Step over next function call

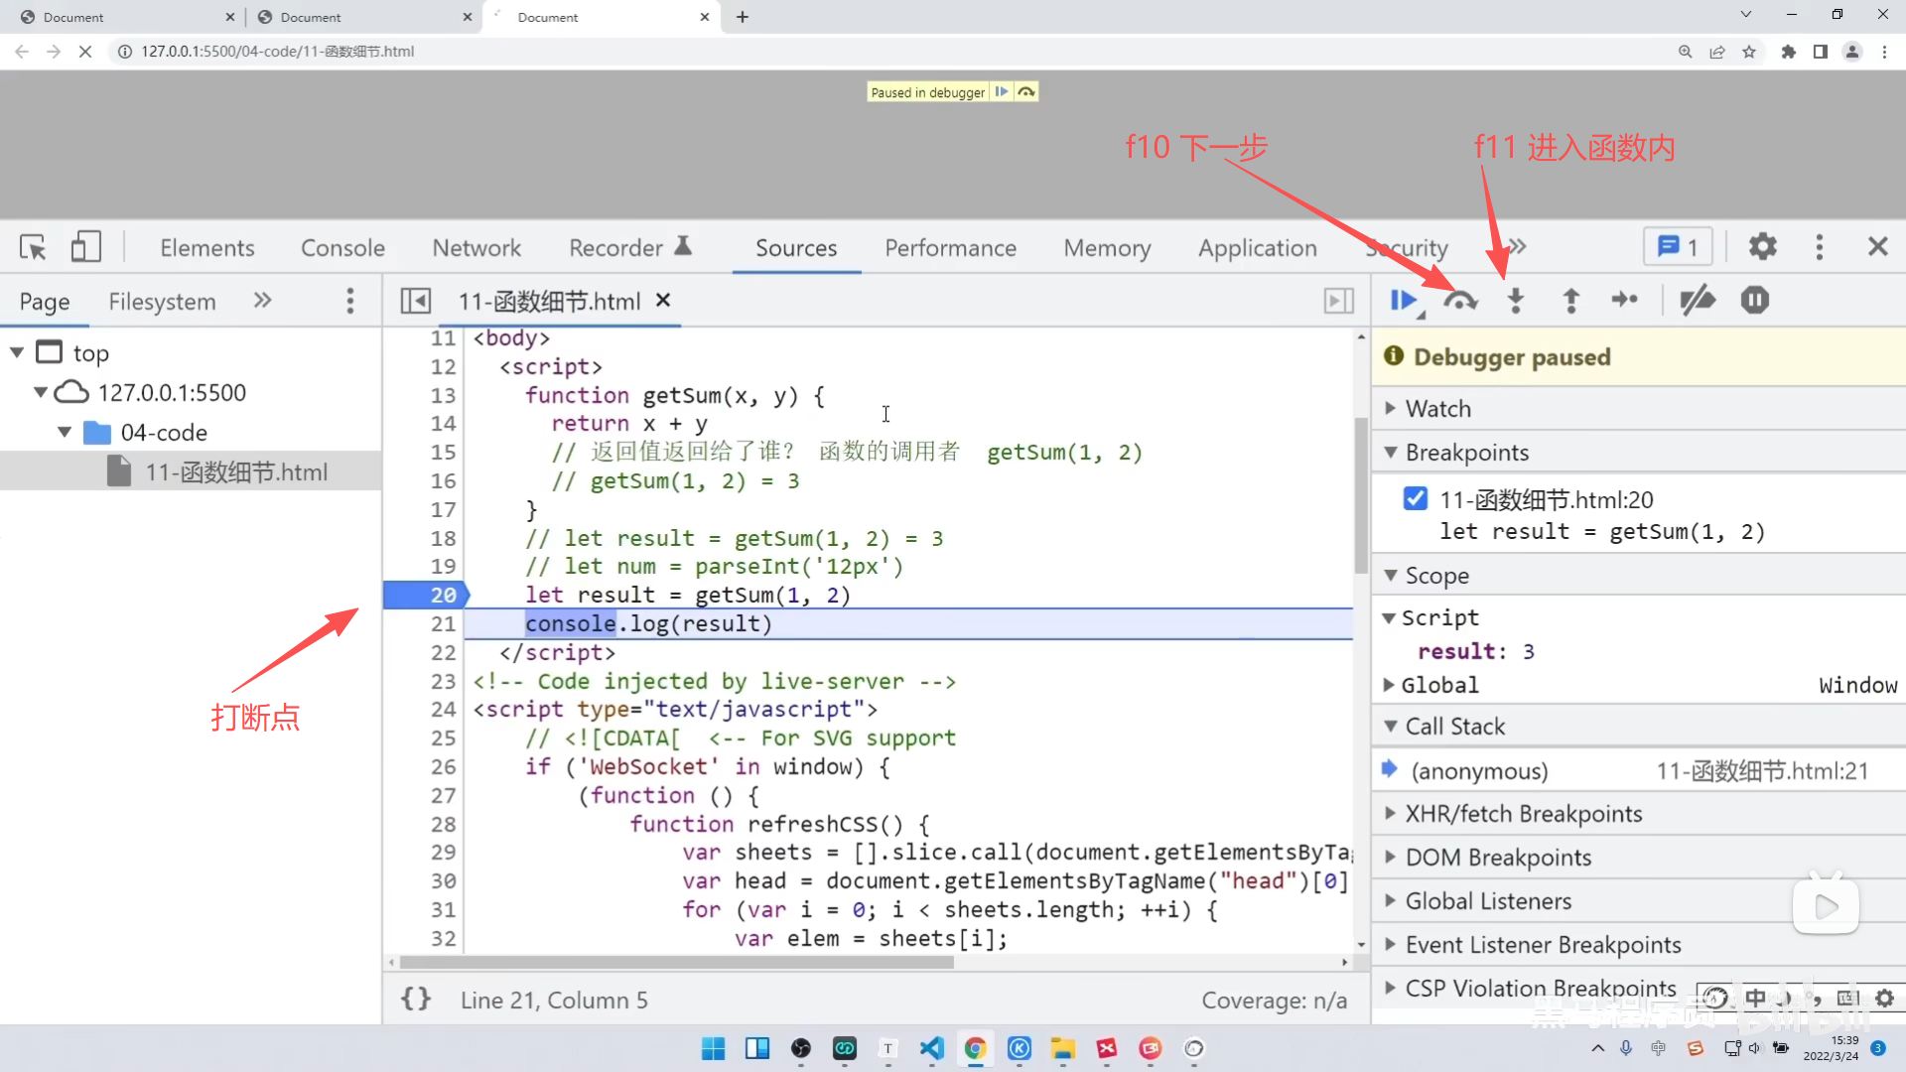click(x=1460, y=300)
